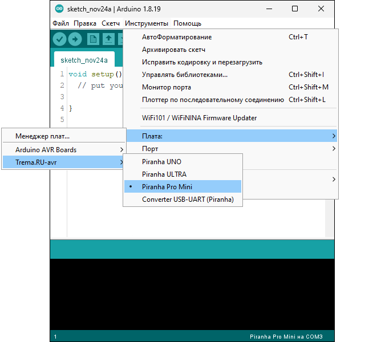Viewport: 385px width, 342px height.
Task: Click the Arduino logo in title bar
Action: coord(59,9)
